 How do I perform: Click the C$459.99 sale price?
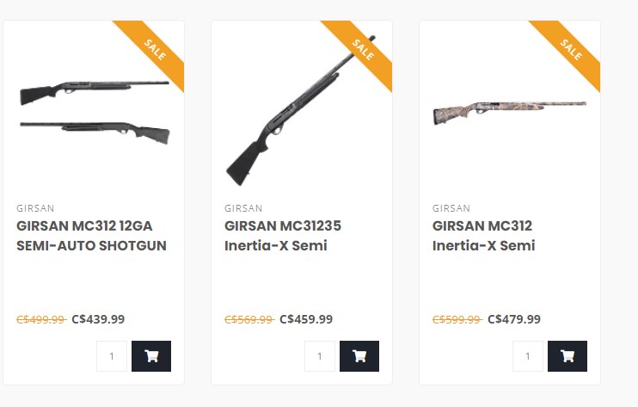306,319
